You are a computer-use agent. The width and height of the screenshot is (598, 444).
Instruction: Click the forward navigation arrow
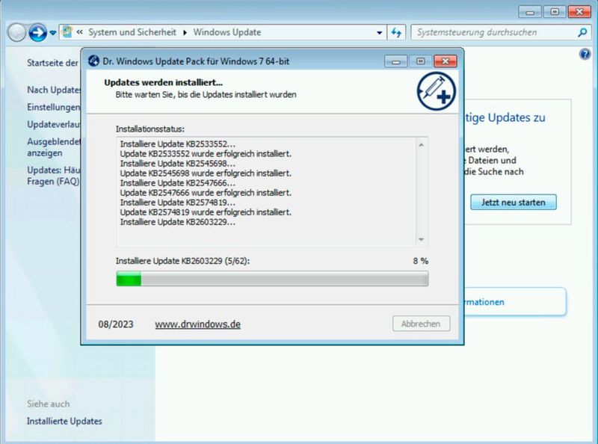36,32
